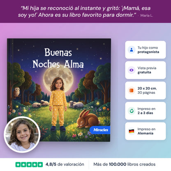Screen dimensions: 171x171
Task: Select the 20 x 20 cm, 30 páginas card
Action: click(146, 90)
